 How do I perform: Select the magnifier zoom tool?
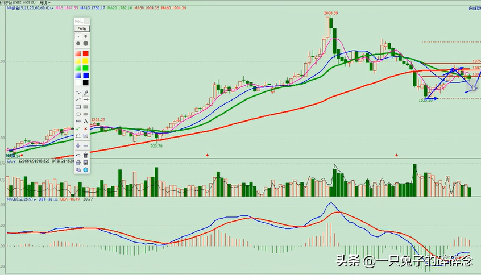(x=86, y=136)
